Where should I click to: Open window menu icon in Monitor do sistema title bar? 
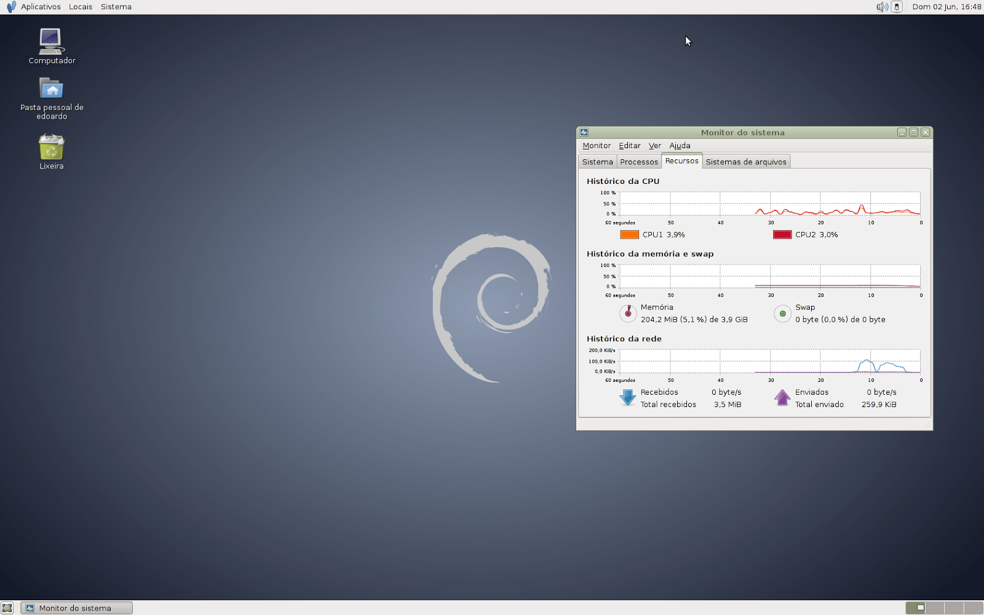click(x=584, y=132)
